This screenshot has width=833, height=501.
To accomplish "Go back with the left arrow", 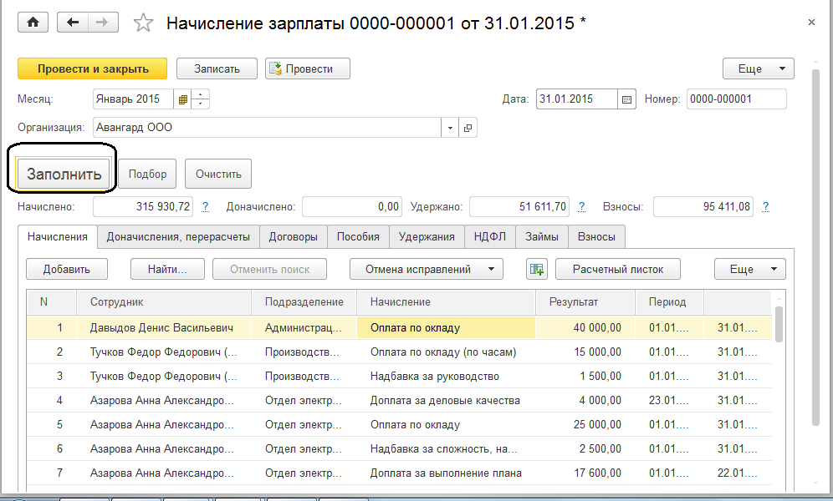I will click(x=73, y=23).
